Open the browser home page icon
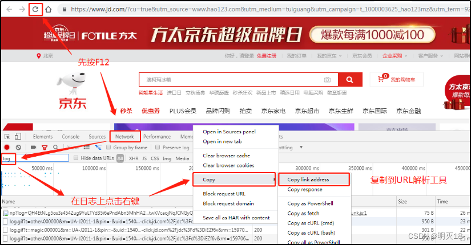Image resolution: width=471 pixels, height=245 pixels. pyautogui.click(x=49, y=9)
